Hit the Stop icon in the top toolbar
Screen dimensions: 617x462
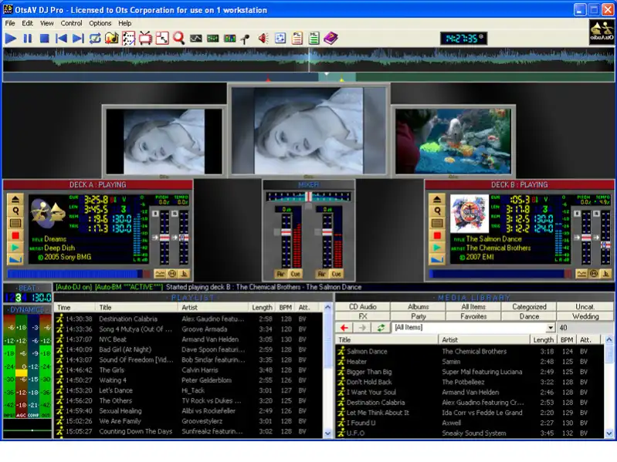click(44, 38)
